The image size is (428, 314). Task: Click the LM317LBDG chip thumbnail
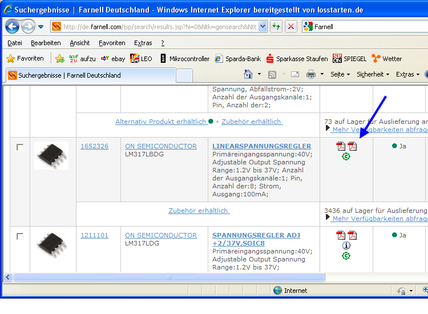(x=51, y=156)
